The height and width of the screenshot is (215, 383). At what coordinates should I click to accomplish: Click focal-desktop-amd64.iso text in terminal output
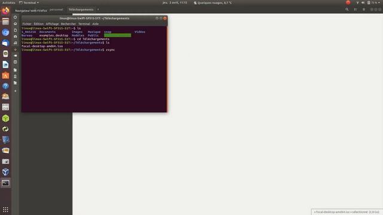(x=42, y=46)
